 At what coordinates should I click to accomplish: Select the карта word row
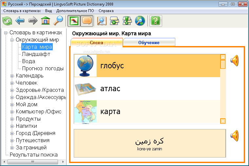[x=147, y=111]
